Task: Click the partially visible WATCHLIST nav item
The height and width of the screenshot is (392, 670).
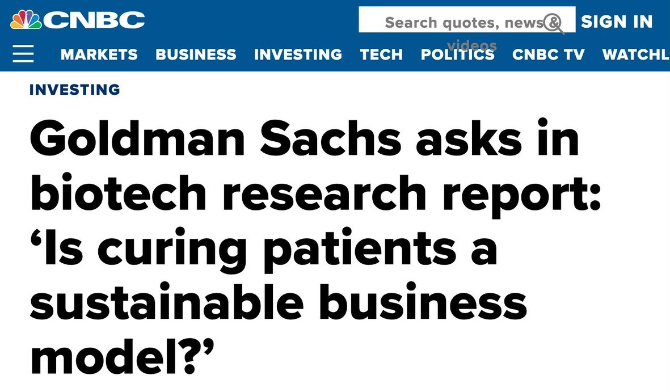Action: [635, 54]
